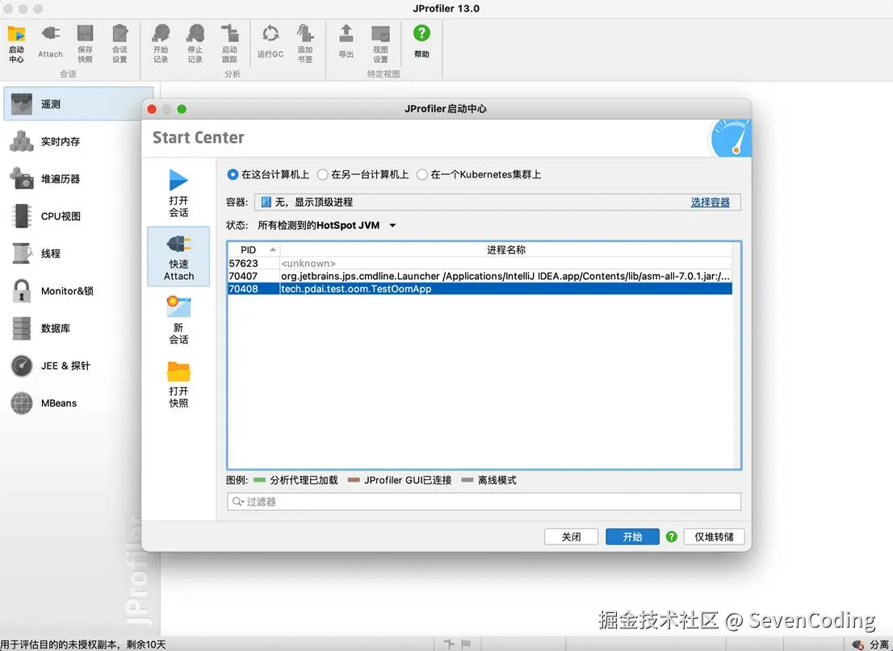Select the tech.pdai.test.oom.TestOomApp process row
Image resolution: width=893 pixels, height=651 pixels.
pos(480,289)
